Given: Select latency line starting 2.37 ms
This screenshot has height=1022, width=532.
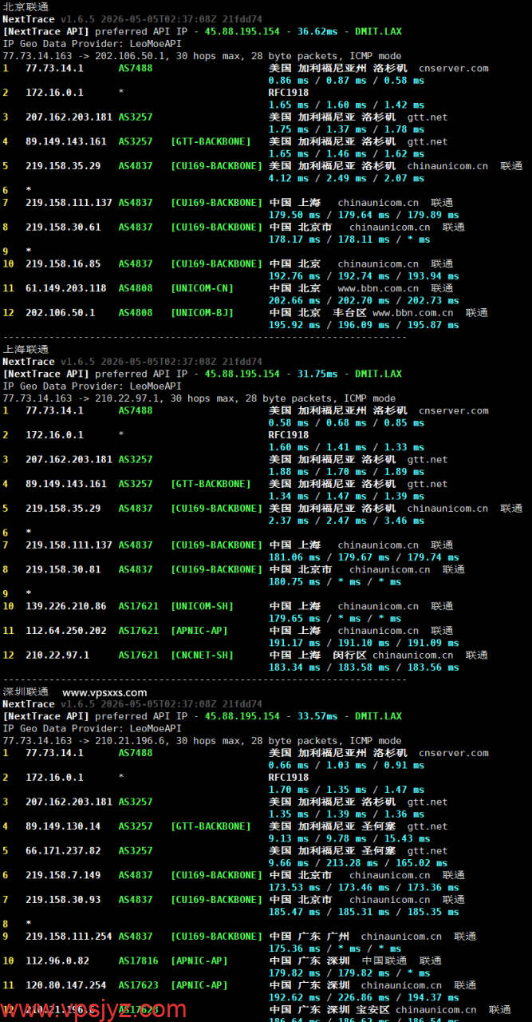Looking at the screenshot, I should (x=347, y=521).
